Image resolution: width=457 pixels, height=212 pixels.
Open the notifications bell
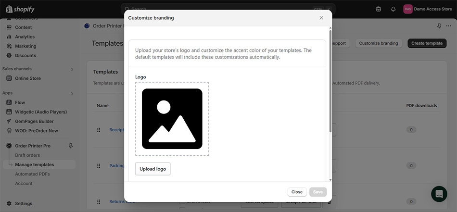(393, 9)
